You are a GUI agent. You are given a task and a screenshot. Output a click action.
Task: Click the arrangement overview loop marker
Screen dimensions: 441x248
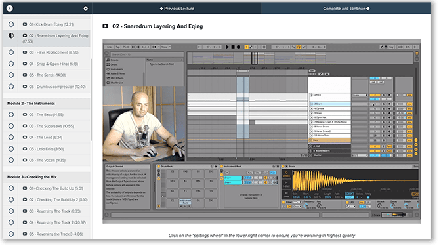tap(254, 58)
